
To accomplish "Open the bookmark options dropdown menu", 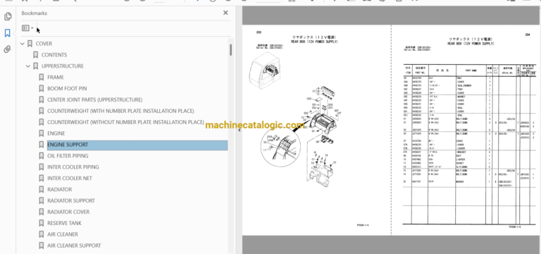I will [27, 28].
